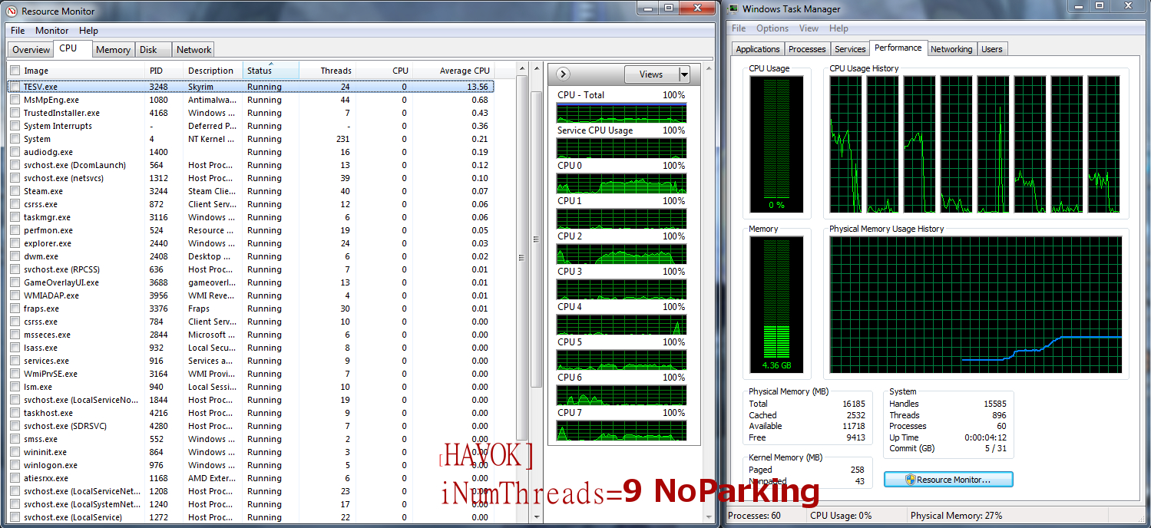Click the 13.56 Average CPU value
Viewport: 1151px width, 528px height.
coord(477,87)
